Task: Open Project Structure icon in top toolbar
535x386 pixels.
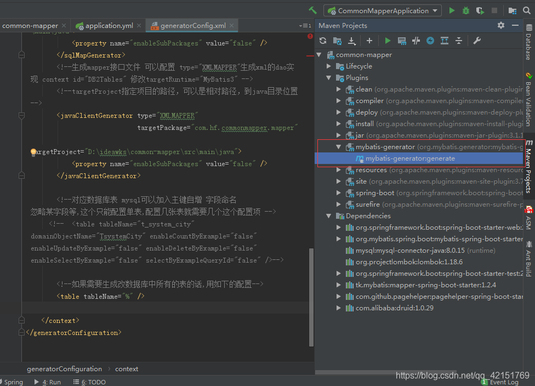Action: pyautogui.click(x=512, y=10)
